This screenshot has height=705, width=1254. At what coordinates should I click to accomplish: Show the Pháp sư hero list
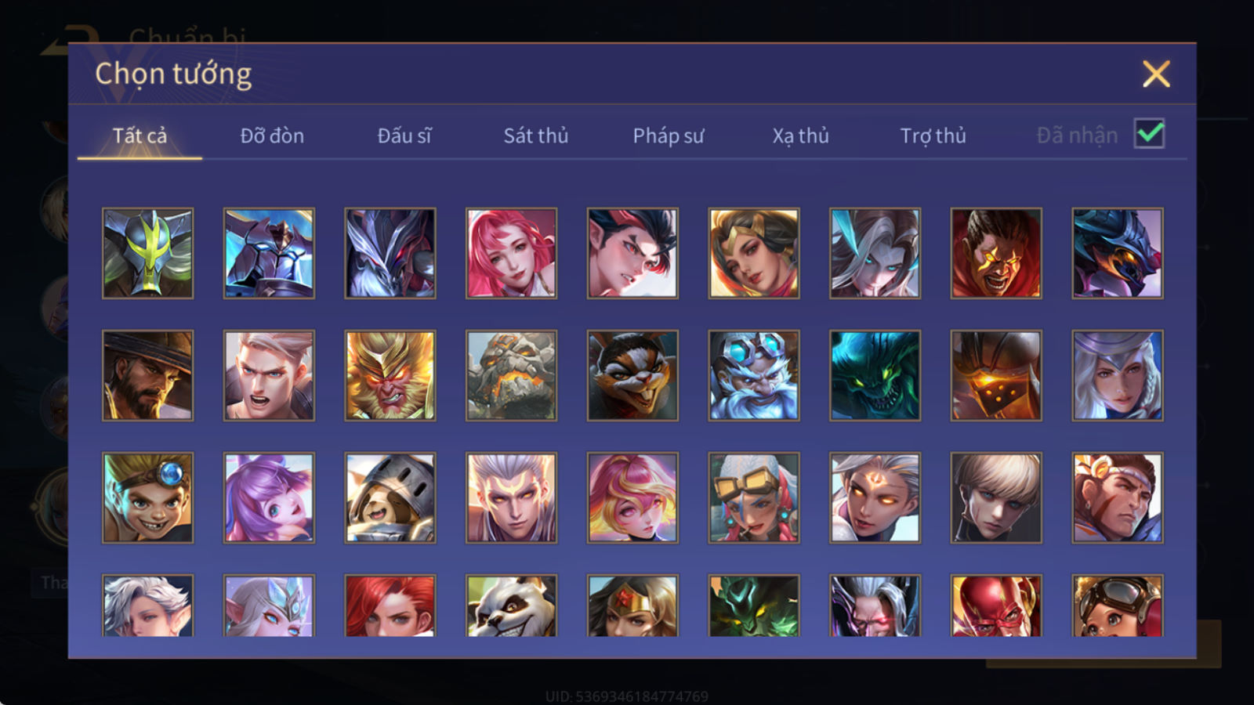669,136
